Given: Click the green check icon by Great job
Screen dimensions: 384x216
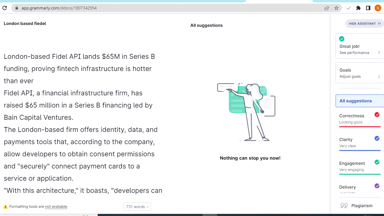Looking at the screenshot, I should pos(342,39).
